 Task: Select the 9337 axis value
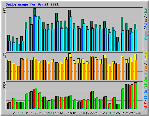tap(4, 85)
